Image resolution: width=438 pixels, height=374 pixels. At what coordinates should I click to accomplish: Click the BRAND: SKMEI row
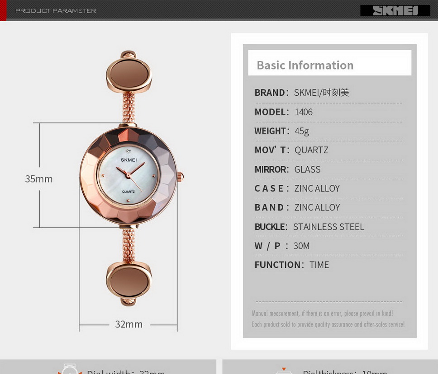pyautogui.click(x=302, y=93)
